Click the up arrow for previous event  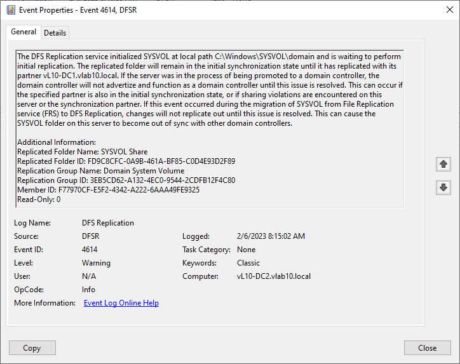click(x=443, y=165)
